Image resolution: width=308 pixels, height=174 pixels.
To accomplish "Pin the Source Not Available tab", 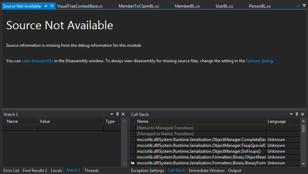I will [46, 6].
